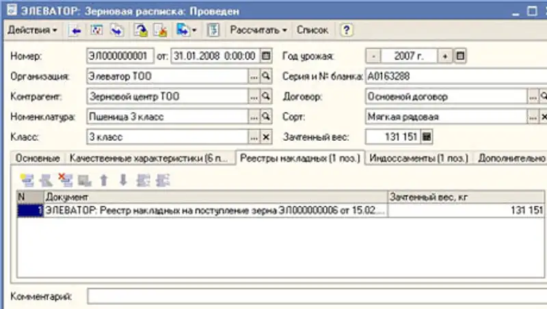
Task: Increase harvest year with the plus button
Action: click(446, 56)
